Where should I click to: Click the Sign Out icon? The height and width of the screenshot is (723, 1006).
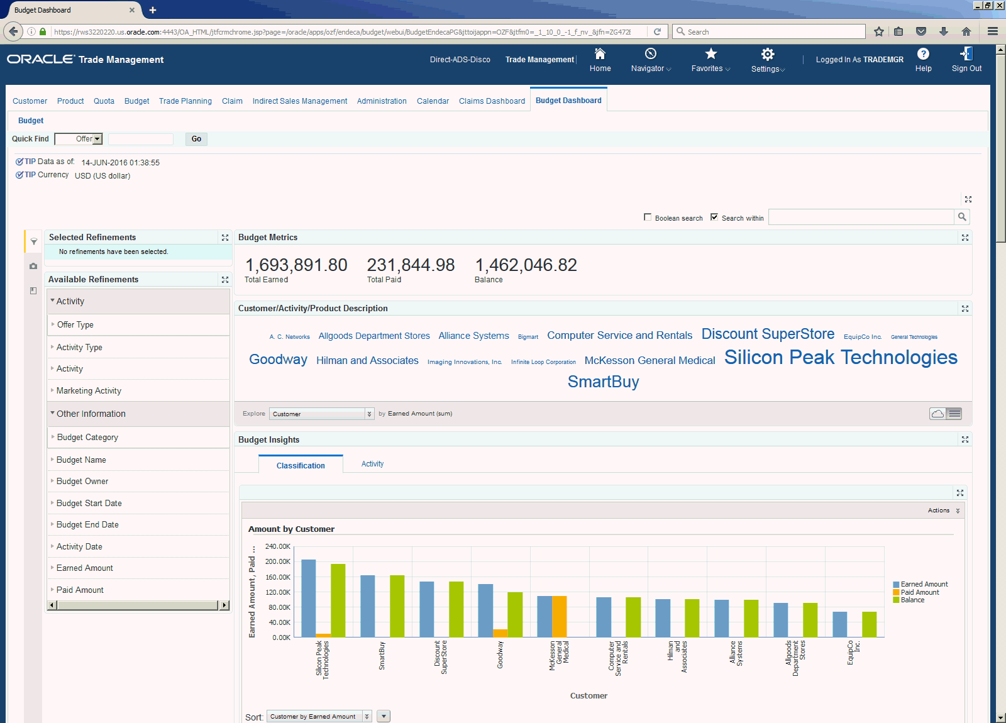[966, 54]
